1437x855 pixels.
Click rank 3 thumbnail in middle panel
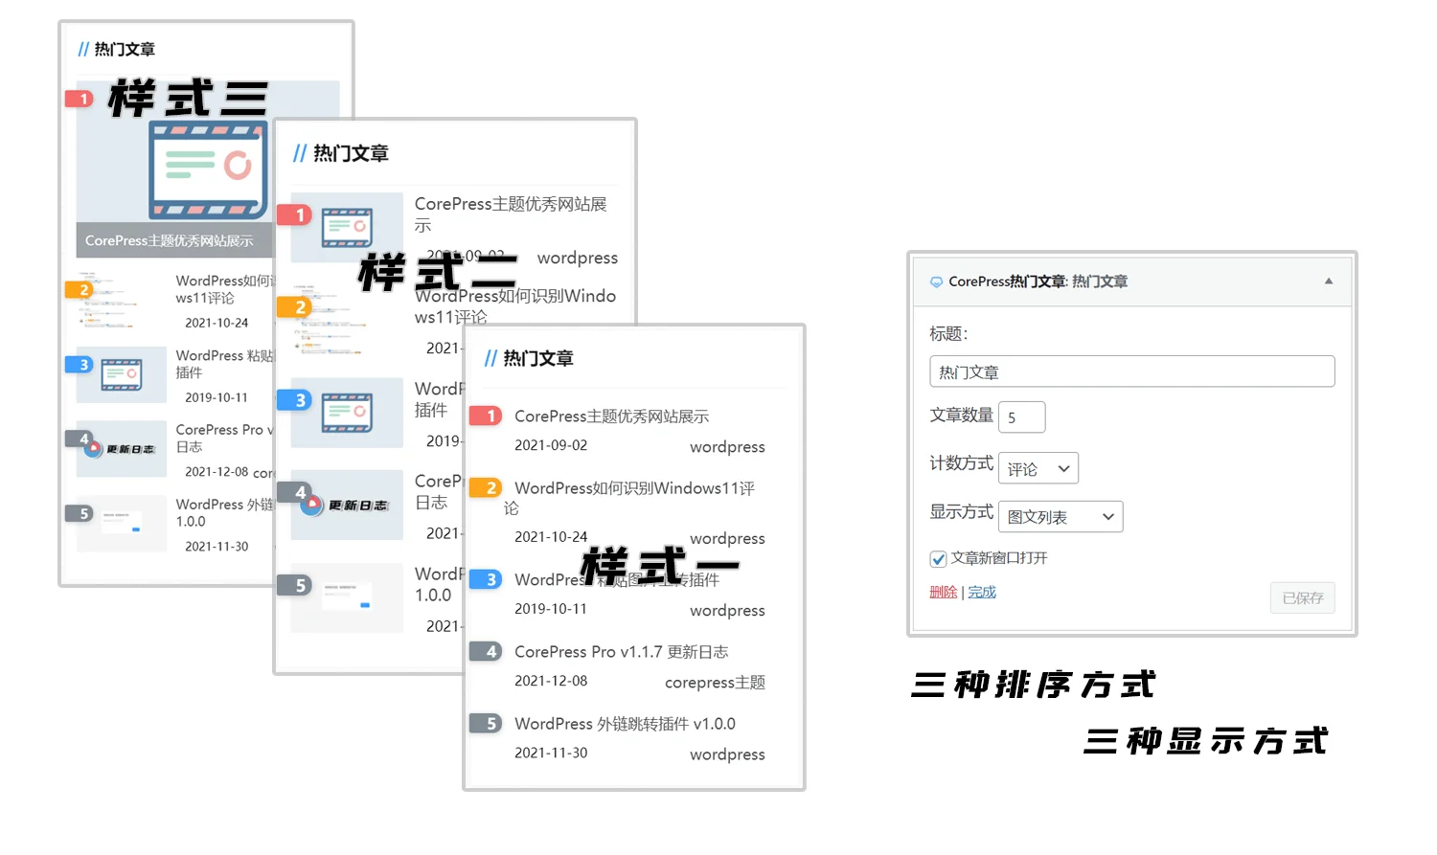pyautogui.click(x=347, y=413)
